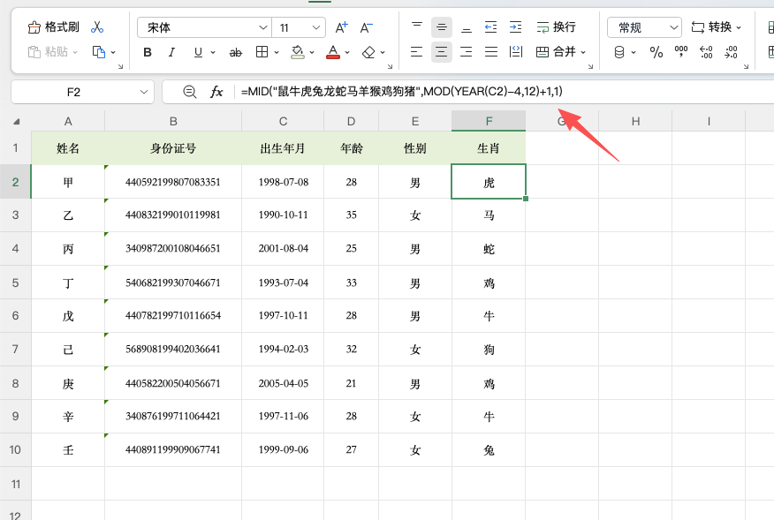Click the Cut scissors icon

tap(97, 27)
